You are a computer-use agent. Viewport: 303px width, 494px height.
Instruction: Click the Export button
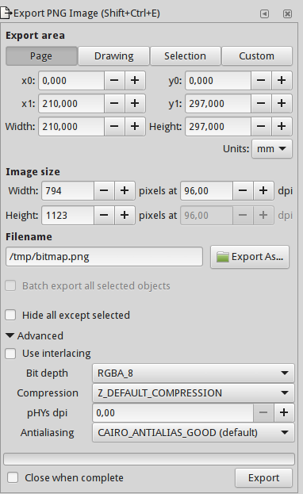point(263,478)
